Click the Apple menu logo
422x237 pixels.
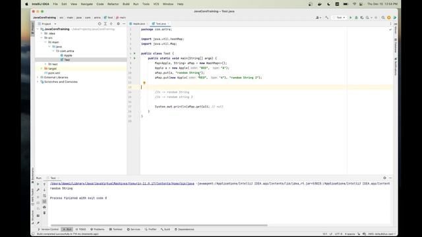pos(26,4)
